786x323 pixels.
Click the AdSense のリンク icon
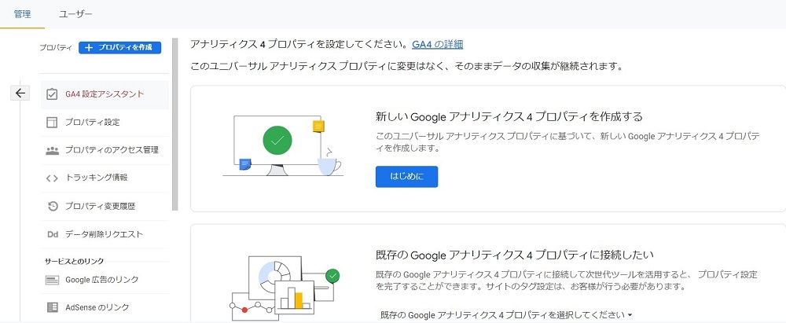click(x=52, y=307)
